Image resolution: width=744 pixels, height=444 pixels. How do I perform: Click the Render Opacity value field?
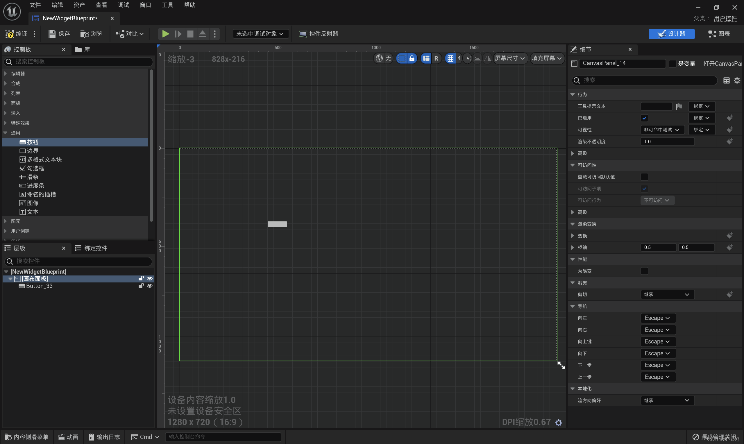667,142
